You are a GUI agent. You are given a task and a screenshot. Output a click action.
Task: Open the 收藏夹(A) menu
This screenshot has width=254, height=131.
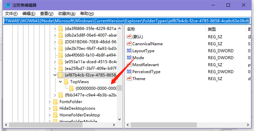click(67, 14)
